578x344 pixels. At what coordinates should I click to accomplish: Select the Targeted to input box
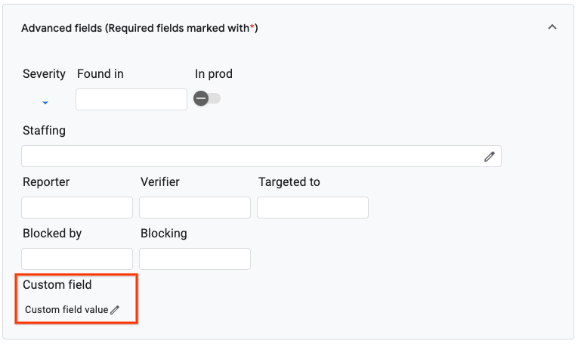(313, 208)
